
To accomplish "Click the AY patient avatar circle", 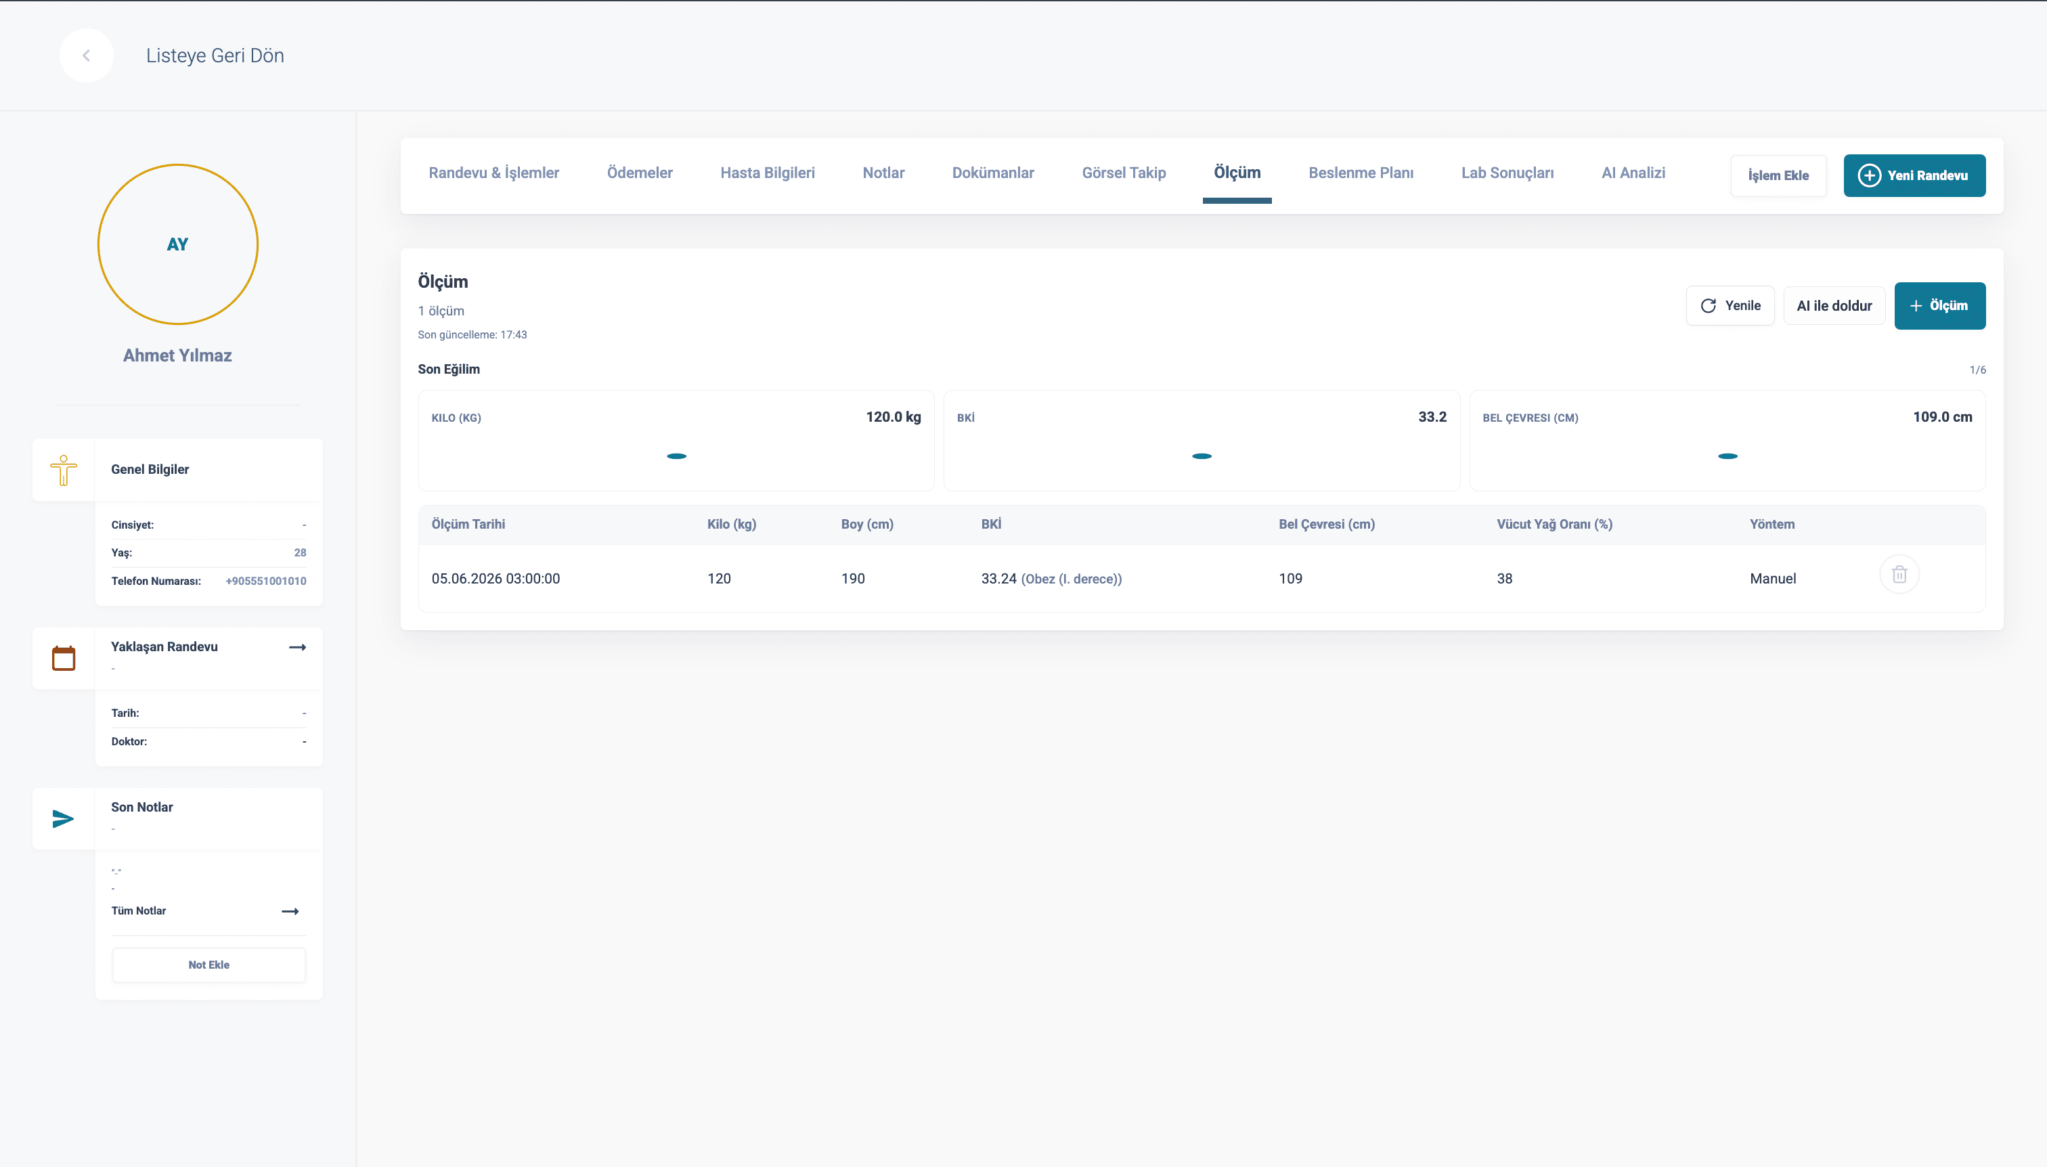I will (178, 244).
